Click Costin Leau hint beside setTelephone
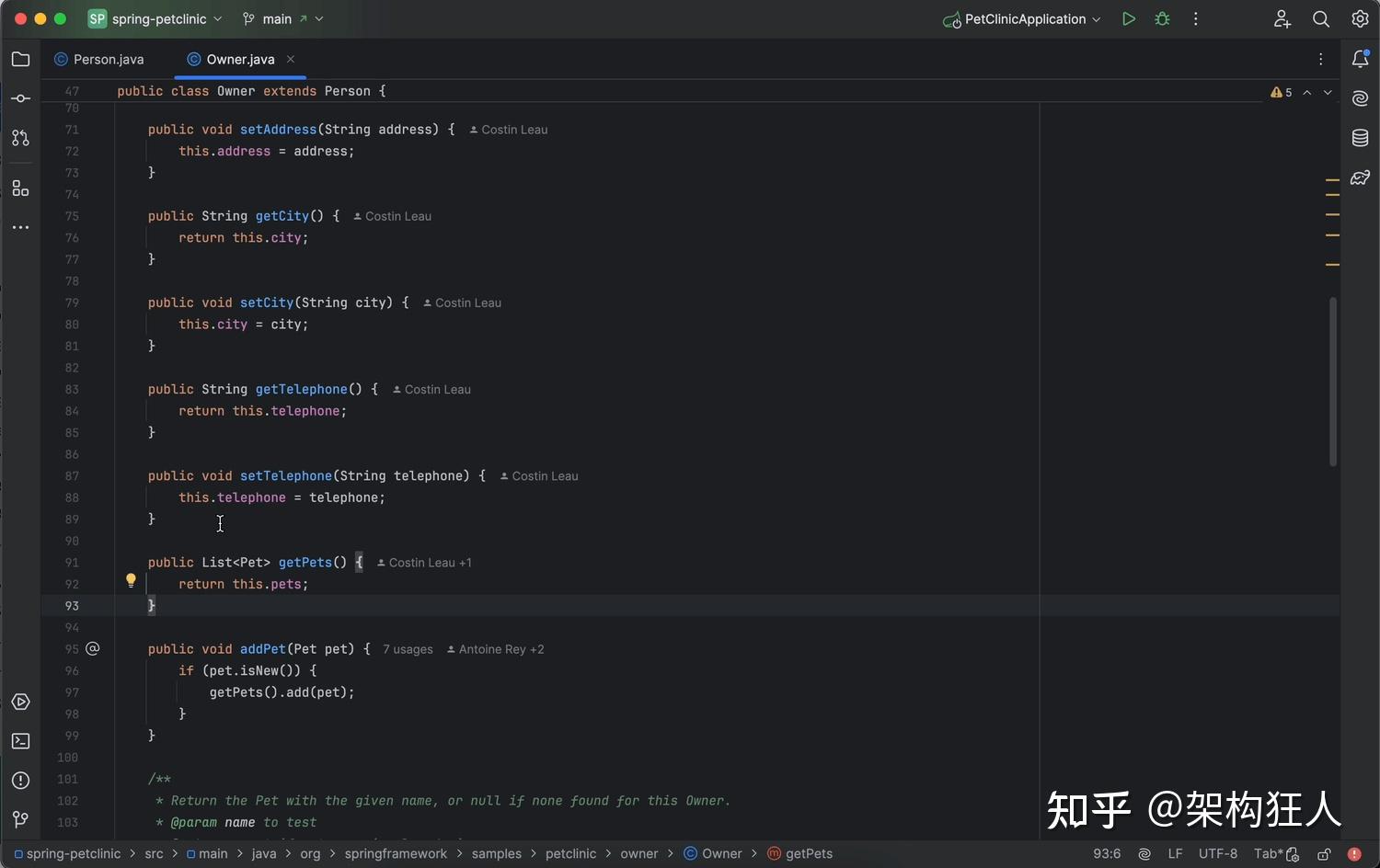The width and height of the screenshot is (1380, 868). (539, 476)
